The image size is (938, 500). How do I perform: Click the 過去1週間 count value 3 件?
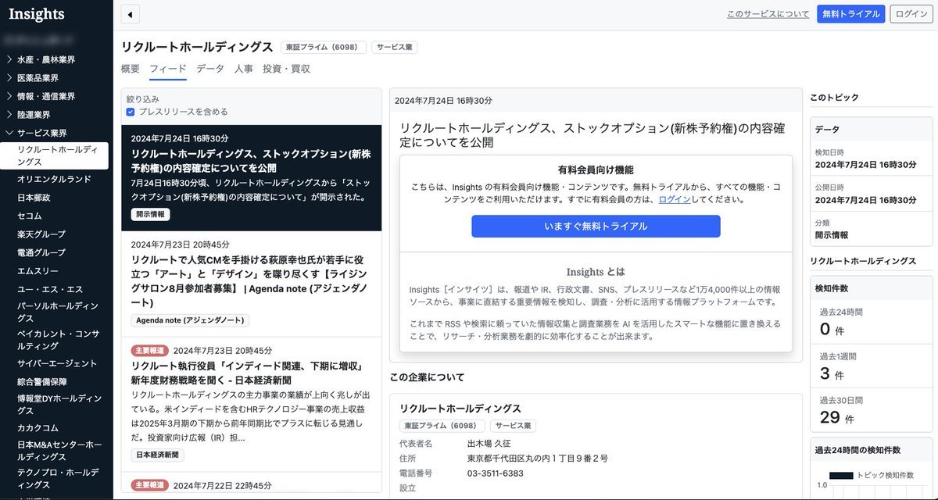pos(831,374)
